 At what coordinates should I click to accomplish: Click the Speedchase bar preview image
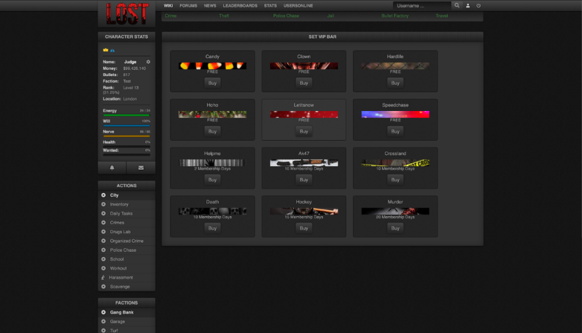tap(395, 114)
